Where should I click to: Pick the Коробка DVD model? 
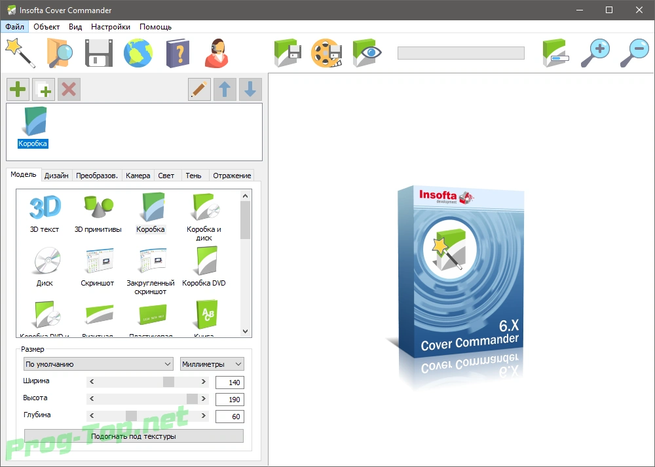204,267
